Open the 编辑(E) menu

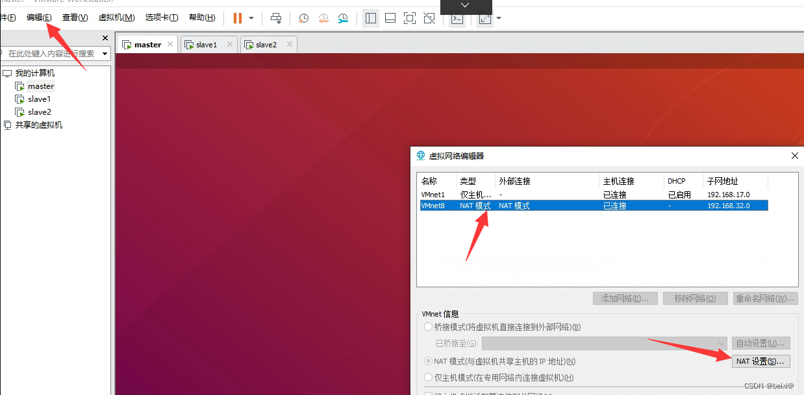point(39,18)
